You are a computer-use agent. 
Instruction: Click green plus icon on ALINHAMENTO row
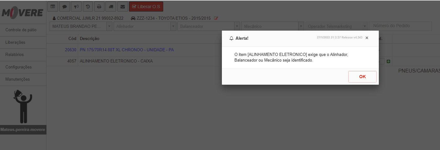[x=389, y=61]
